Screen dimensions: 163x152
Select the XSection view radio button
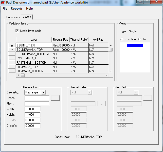(122, 39)
